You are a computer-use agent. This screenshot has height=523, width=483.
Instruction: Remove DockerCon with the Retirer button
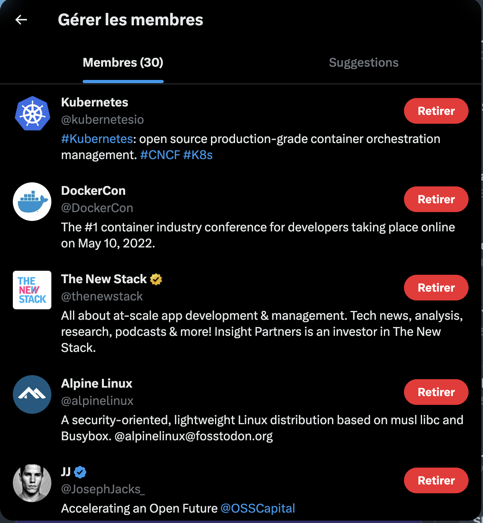pyautogui.click(x=436, y=199)
